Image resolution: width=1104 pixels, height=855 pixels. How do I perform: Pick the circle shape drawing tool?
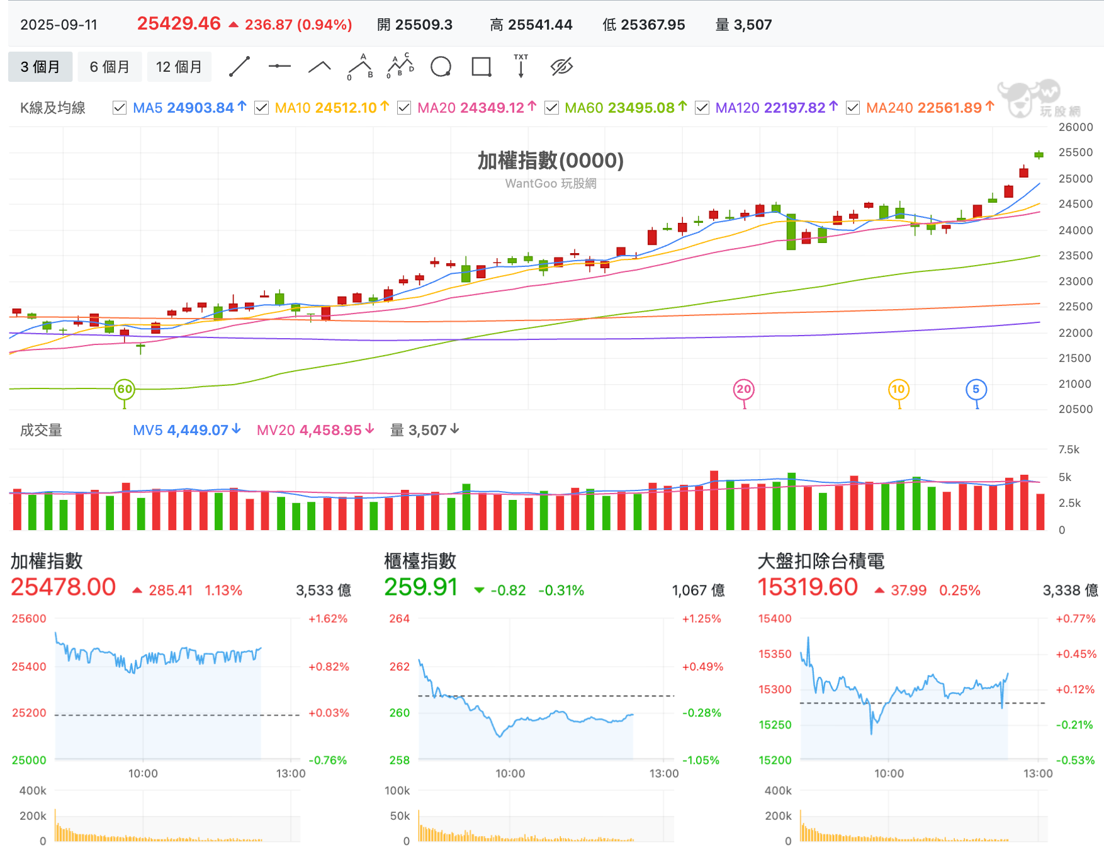pos(441,67)
